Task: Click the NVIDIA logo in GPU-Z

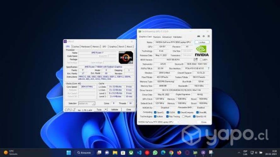Action: tap(202, 51)
